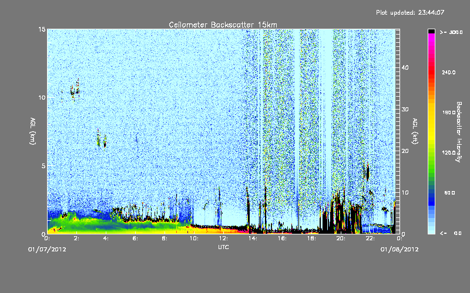
Task: Click the 'Ceilometer Backscatter 15km' plot title
Action: point(223,25)
